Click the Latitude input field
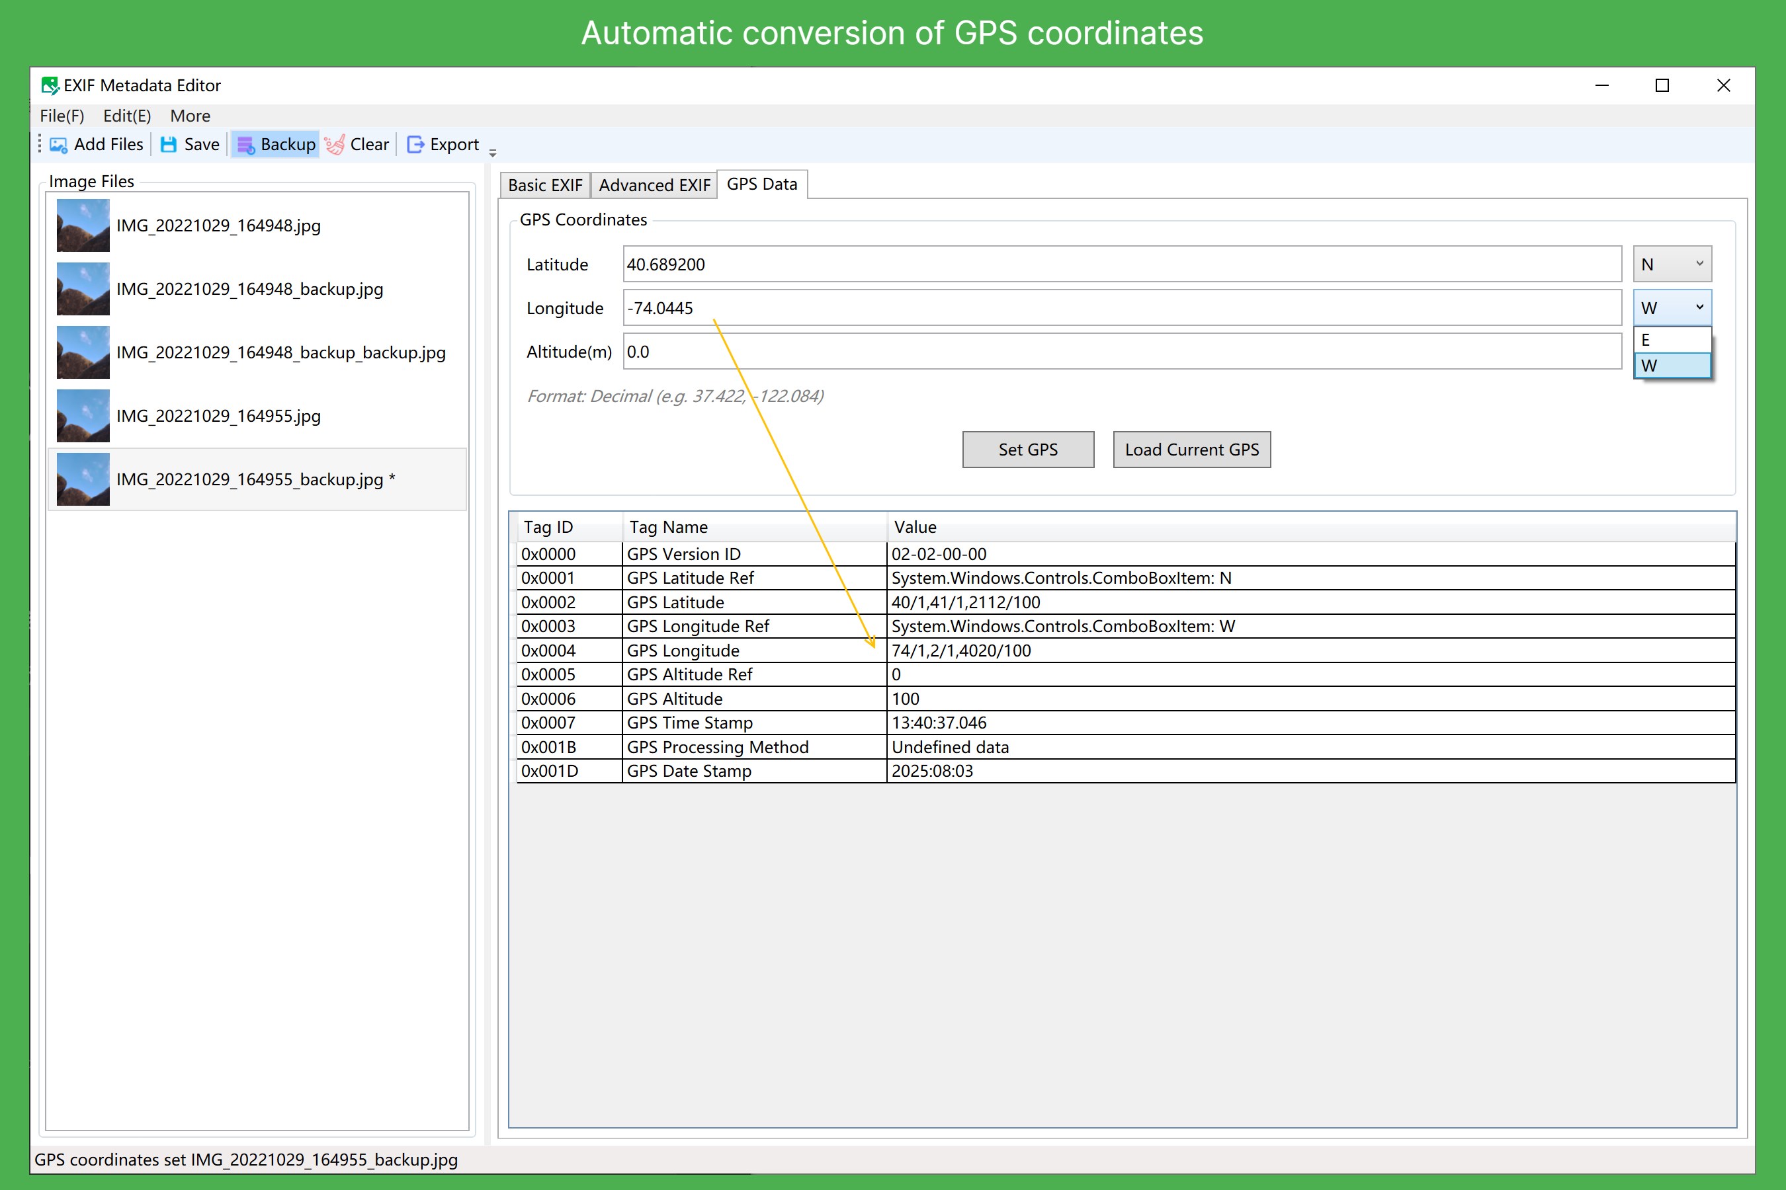Viewport: 1786px width, 1190px height. click(x=1121, y=264)
